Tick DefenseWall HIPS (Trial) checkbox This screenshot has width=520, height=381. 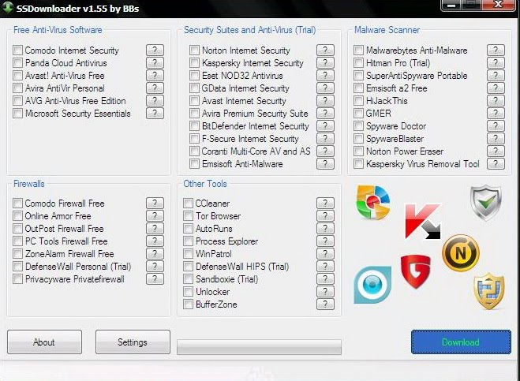(x=188, y=267)
